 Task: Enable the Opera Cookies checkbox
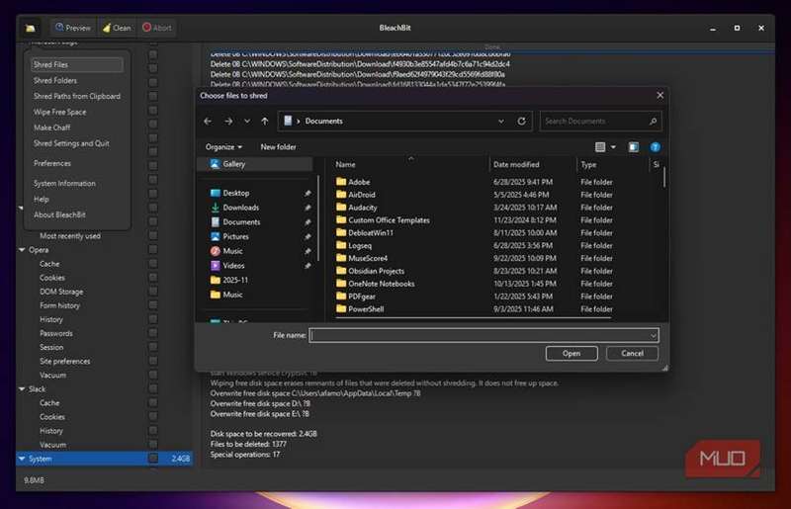click(152, 278)
